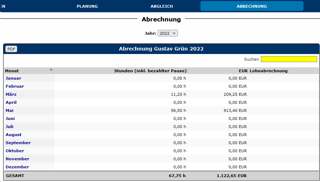320x182 pixels.
Task: Open the Oktober month link
Action: point(15,151)
